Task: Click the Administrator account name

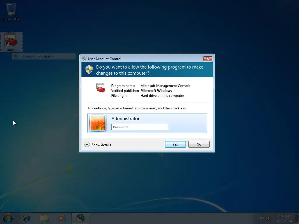Action: point(126,118)
